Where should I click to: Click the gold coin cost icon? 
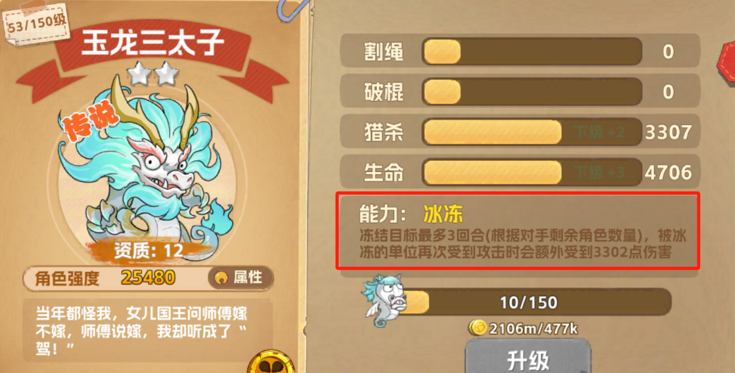478,327
